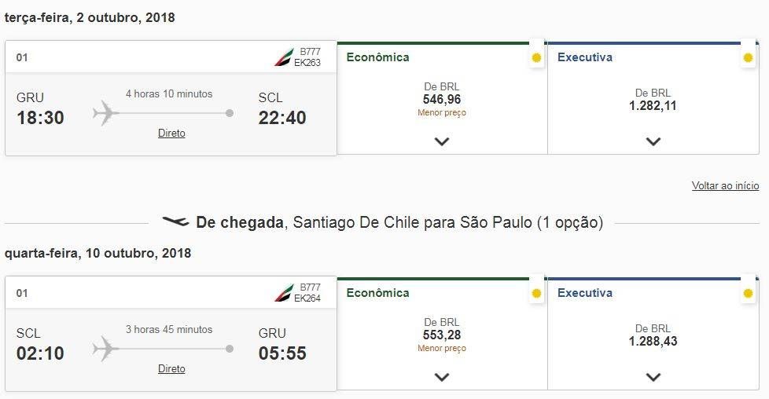Screen dimensions: 769x399
Task: Click yellow sun icon on return Executiva
Action: pyautogui.click(x=748, y=294)
